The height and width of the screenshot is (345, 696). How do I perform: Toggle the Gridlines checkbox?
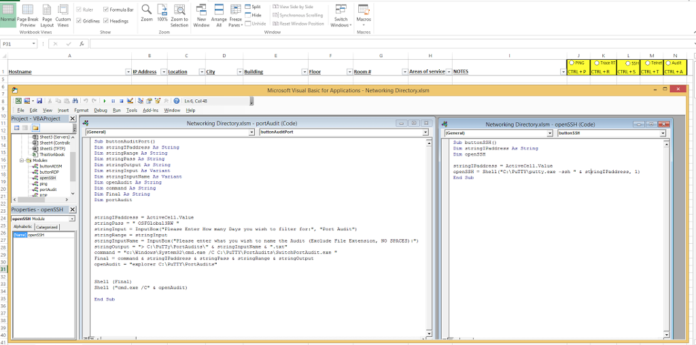click(79, 20)
